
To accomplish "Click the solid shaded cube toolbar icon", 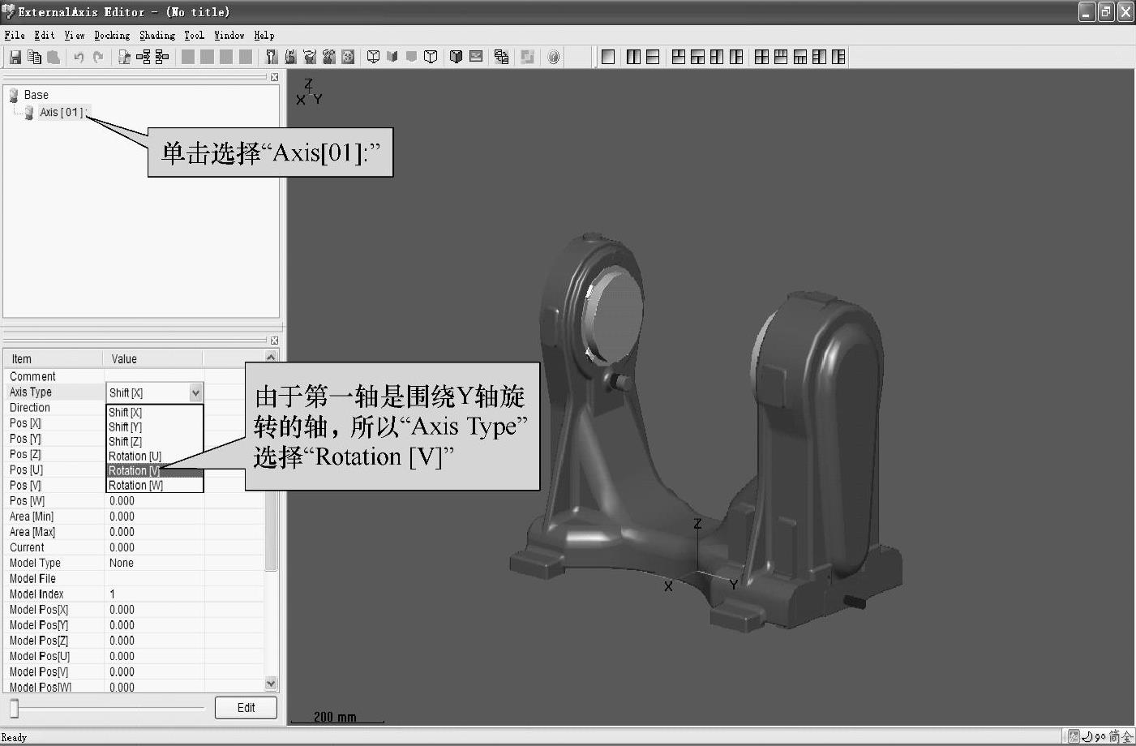I will (x=456, y=57).
